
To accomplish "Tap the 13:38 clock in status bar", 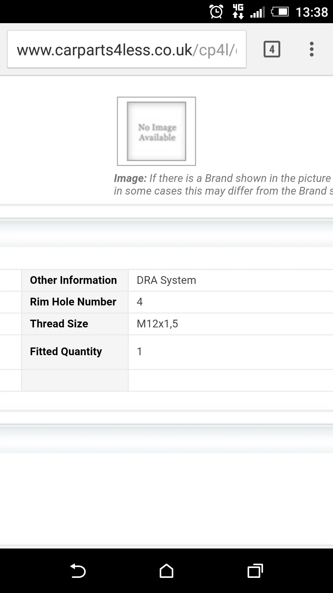I will click(x=312, y=12).
